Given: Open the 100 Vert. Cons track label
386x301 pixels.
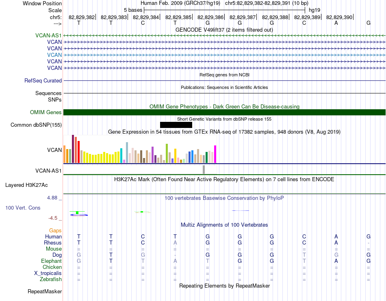Looking at the screenshot, I should [23, 208].
